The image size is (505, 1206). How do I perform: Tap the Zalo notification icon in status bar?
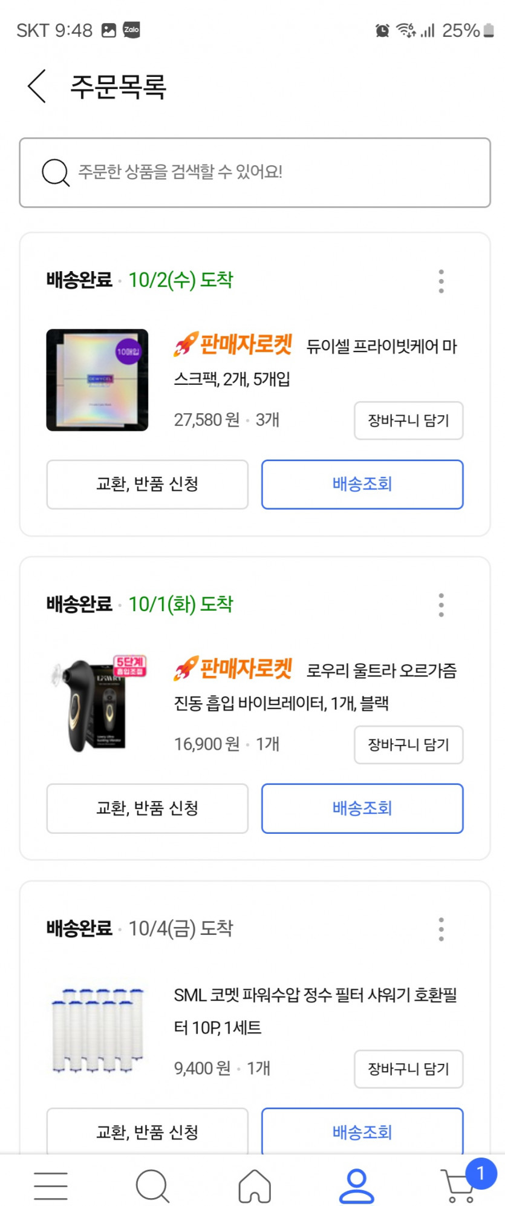131,30
